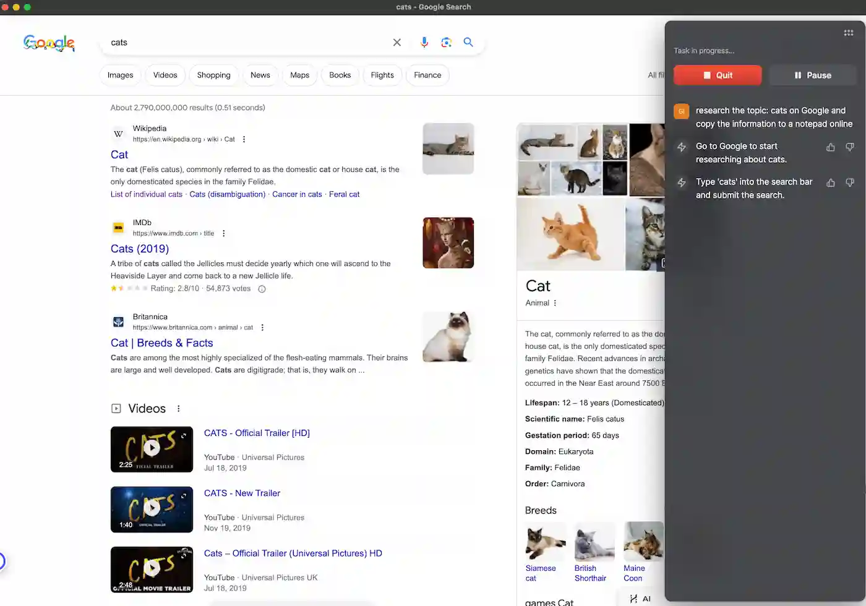
Task: Click the info icon beside the IMDb rating
Action: point(262,288)
